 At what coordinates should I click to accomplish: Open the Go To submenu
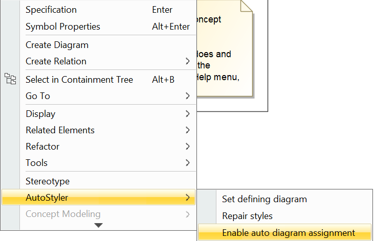coord(38,96)
